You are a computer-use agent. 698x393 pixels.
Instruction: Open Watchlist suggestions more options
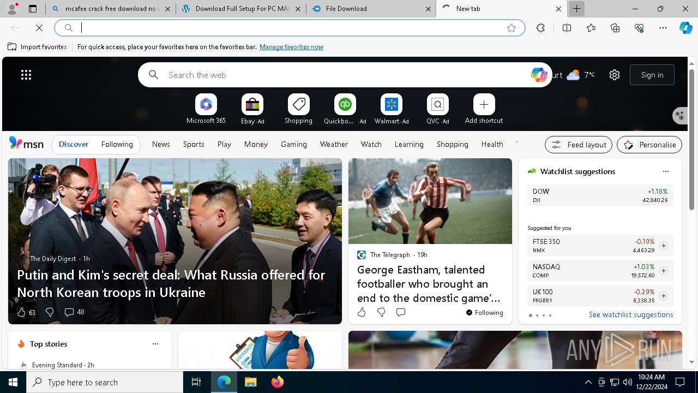click(x=665, y=171)
